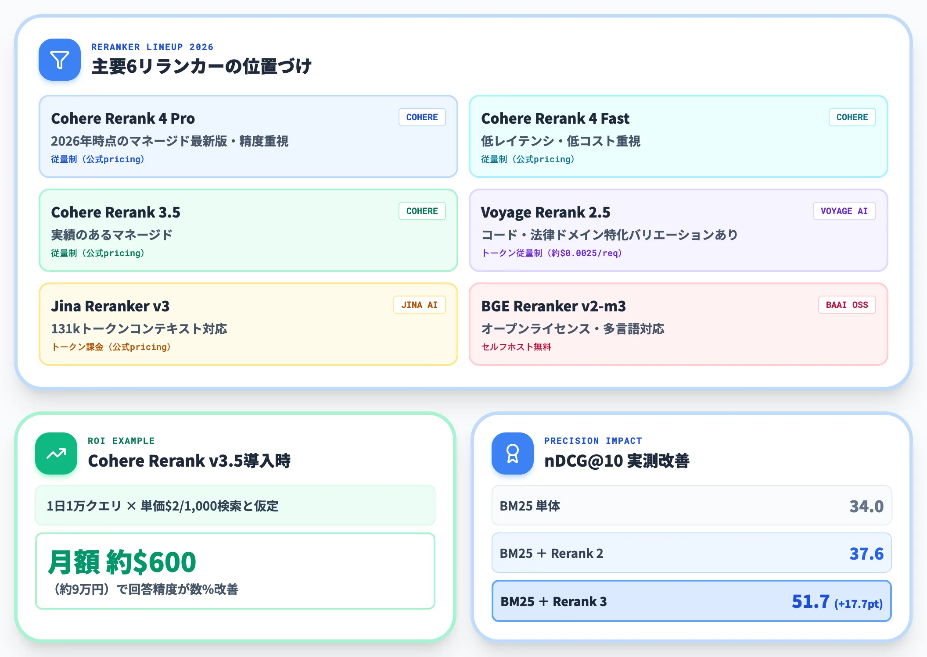Click the 月額 約$600 figure
Screen dimensions: 927x657
pyautogui.click(x=122, y=562)
